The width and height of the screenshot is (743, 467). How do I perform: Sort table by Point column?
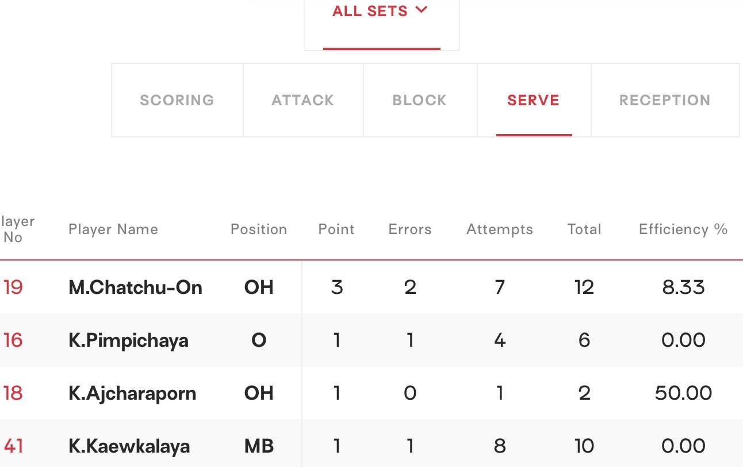(336, 229)
